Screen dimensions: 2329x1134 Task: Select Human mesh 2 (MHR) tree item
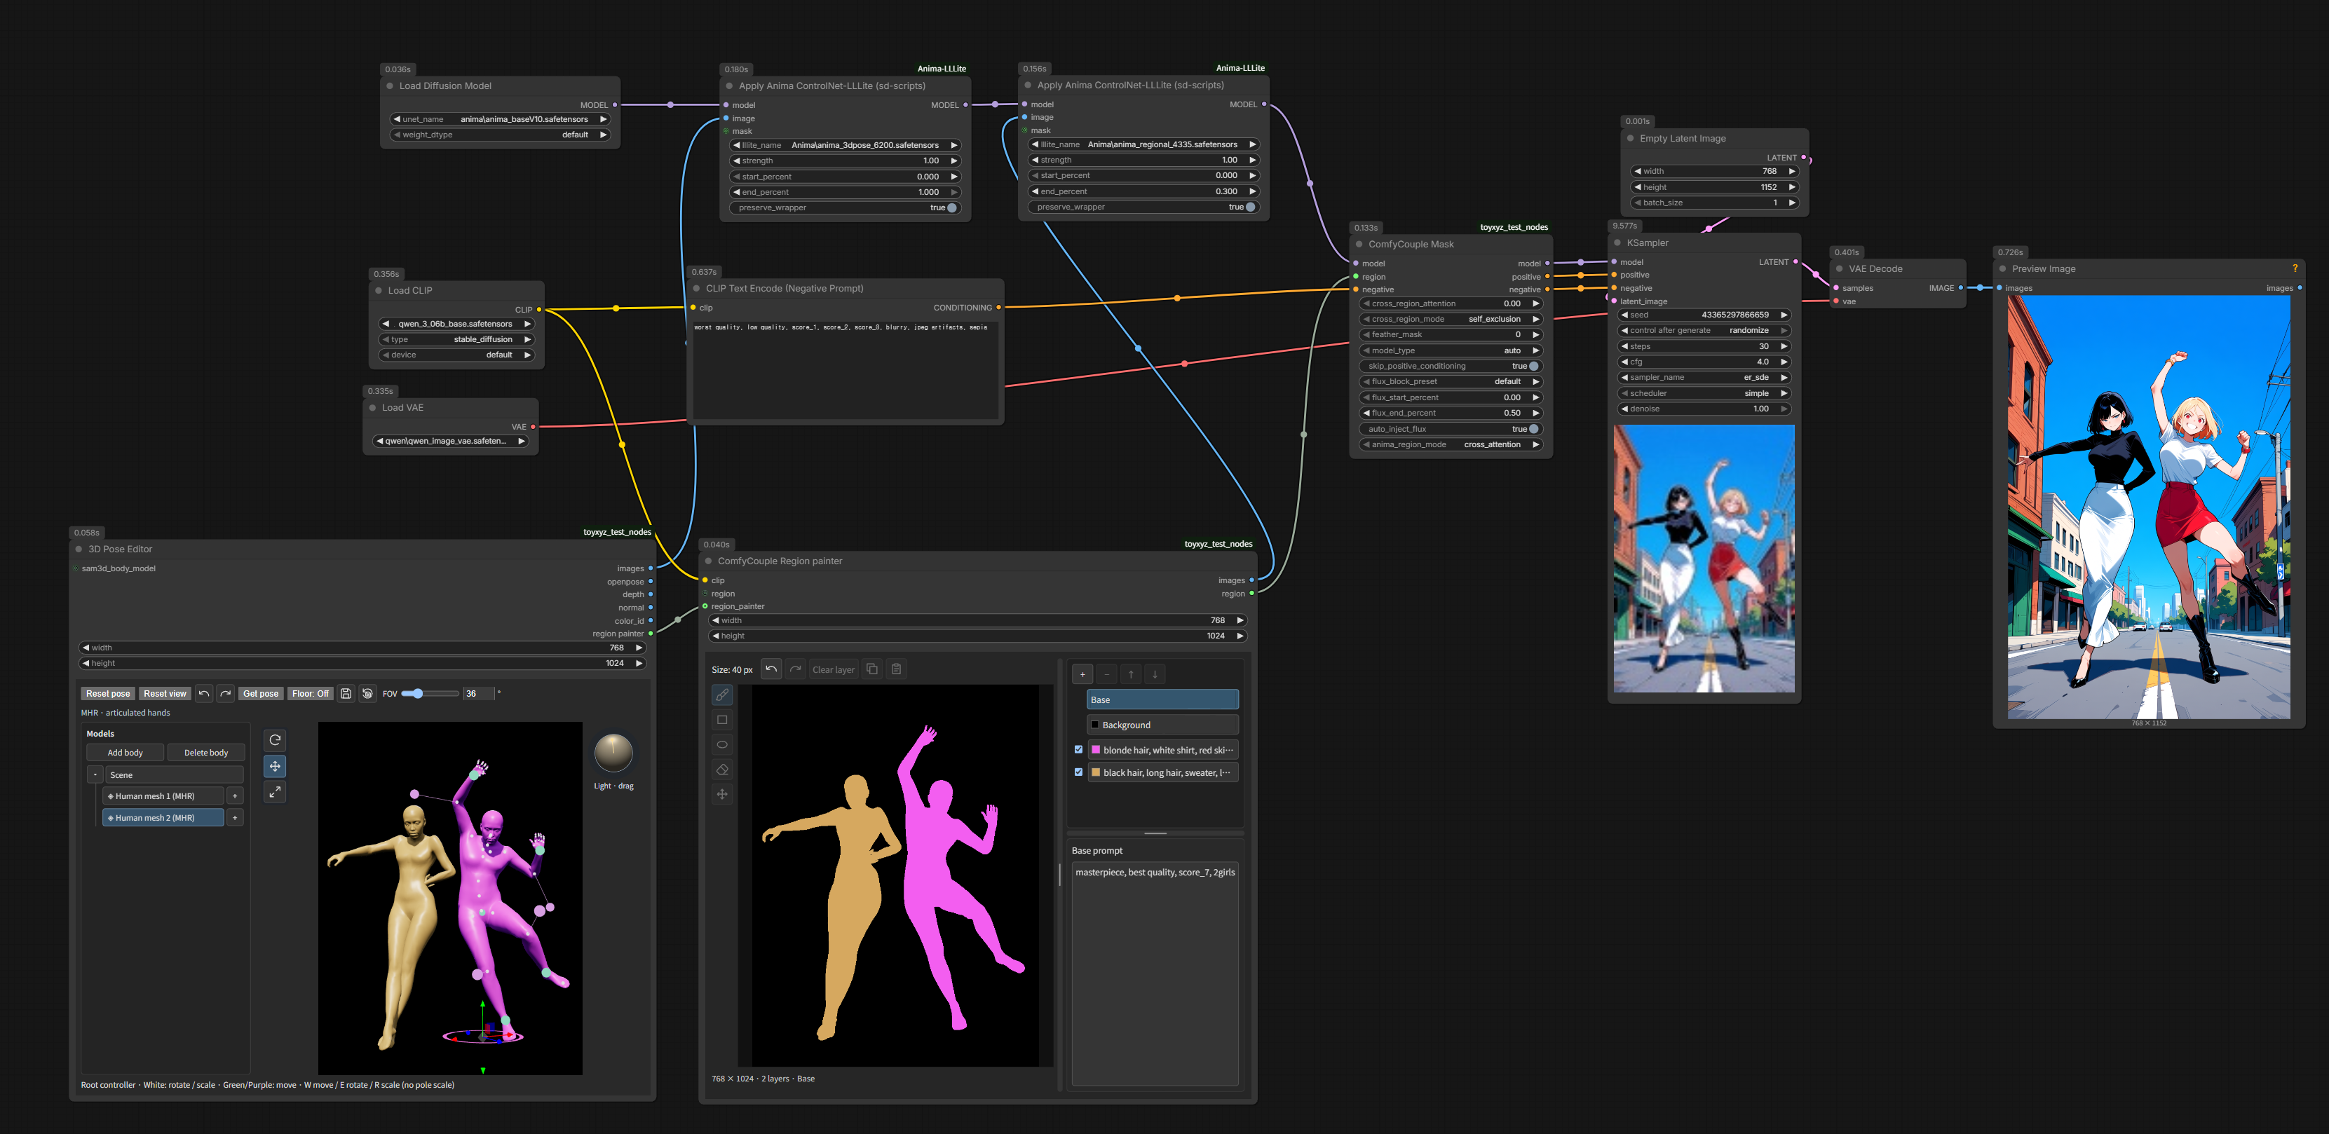point(163,818)
